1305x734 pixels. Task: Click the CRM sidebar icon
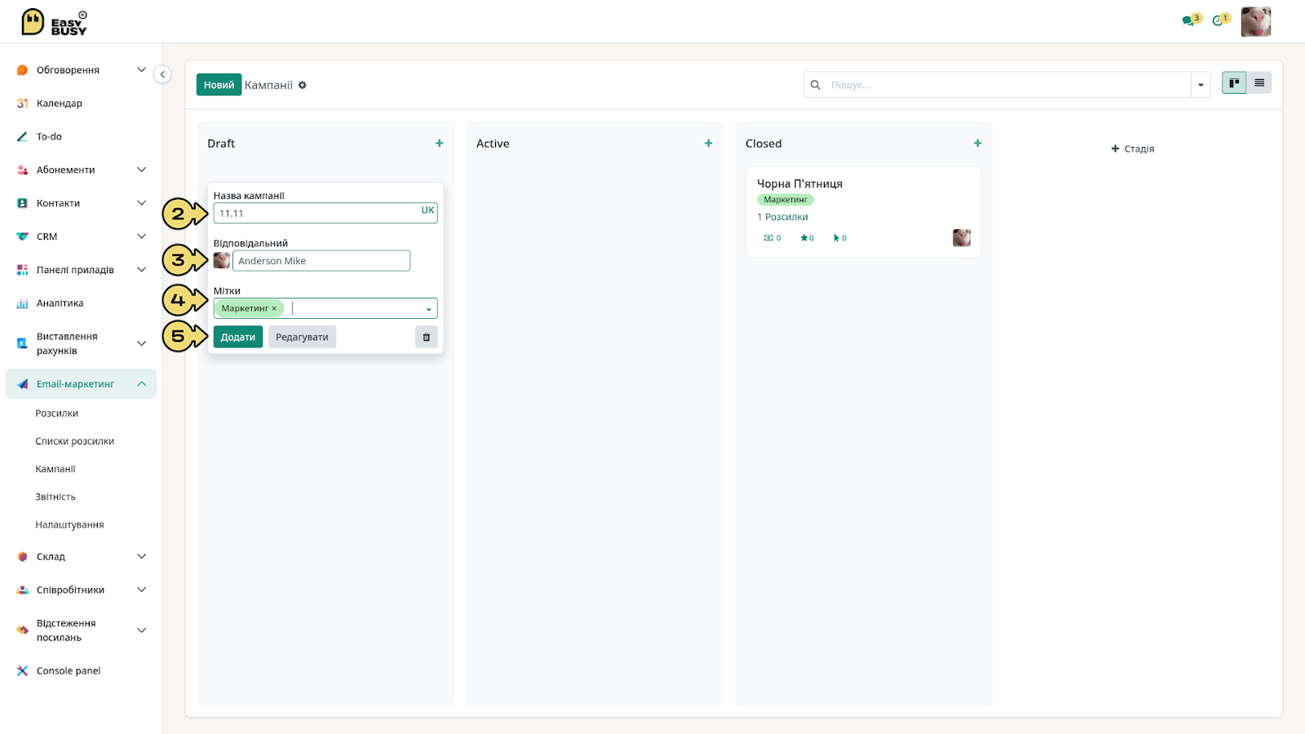(x=22, y=237)
